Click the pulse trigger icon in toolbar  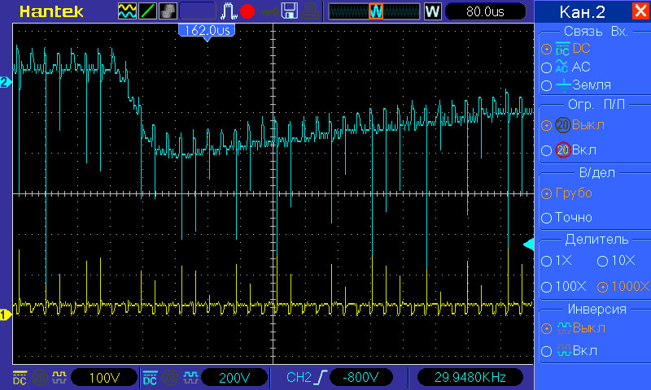pos(229,11)
